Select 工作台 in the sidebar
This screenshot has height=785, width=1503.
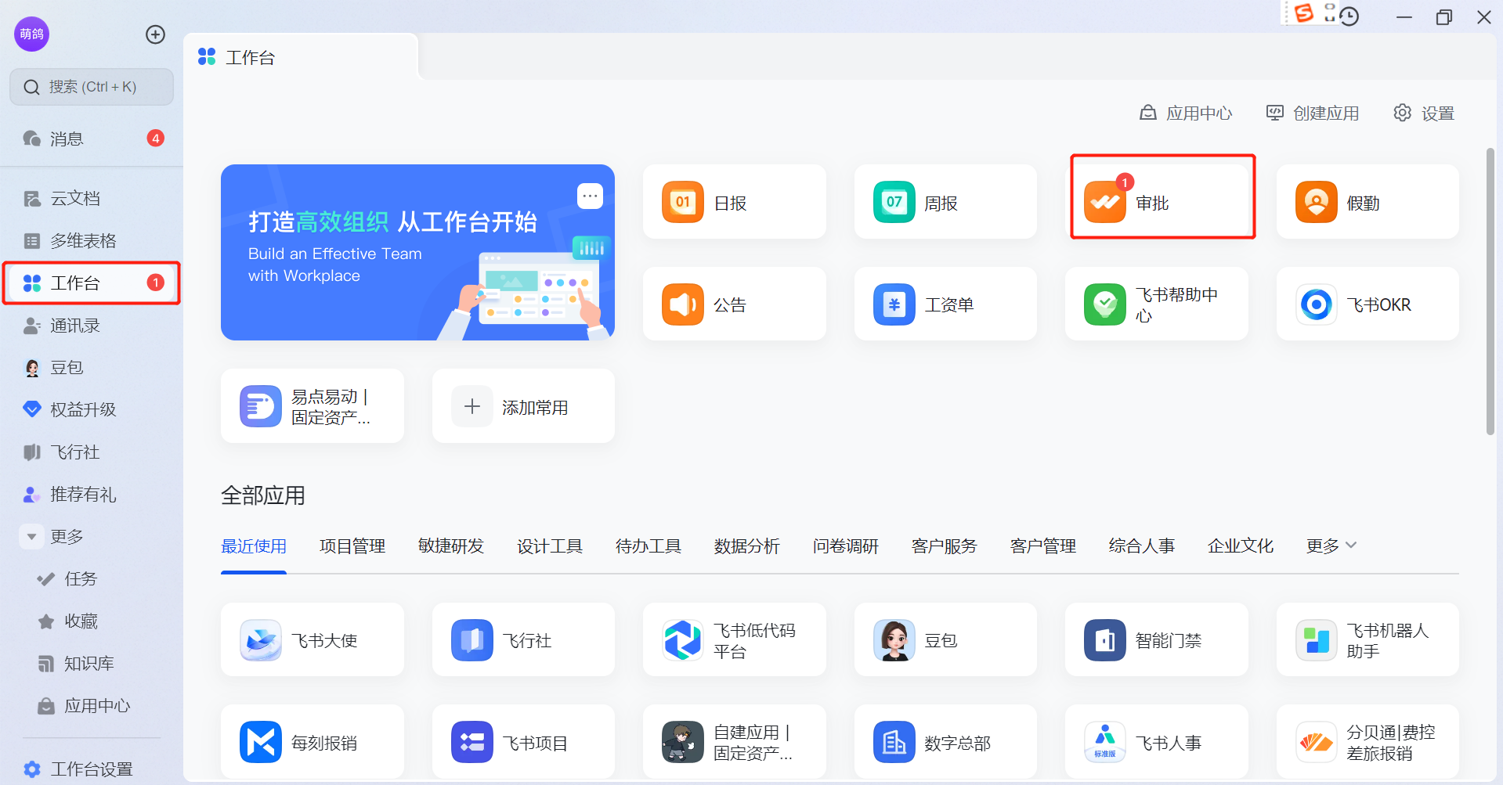[x=92, y=283]
